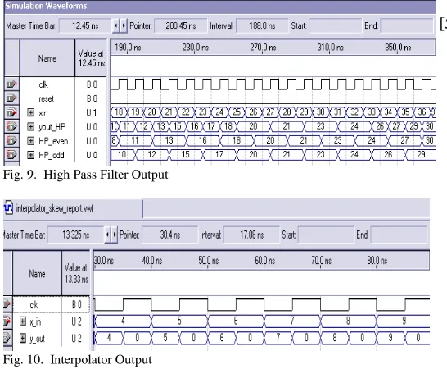Click the Name column header in Simulation Waveforms
The width and height of the screenshot is (447, 369).
point(47,58)
